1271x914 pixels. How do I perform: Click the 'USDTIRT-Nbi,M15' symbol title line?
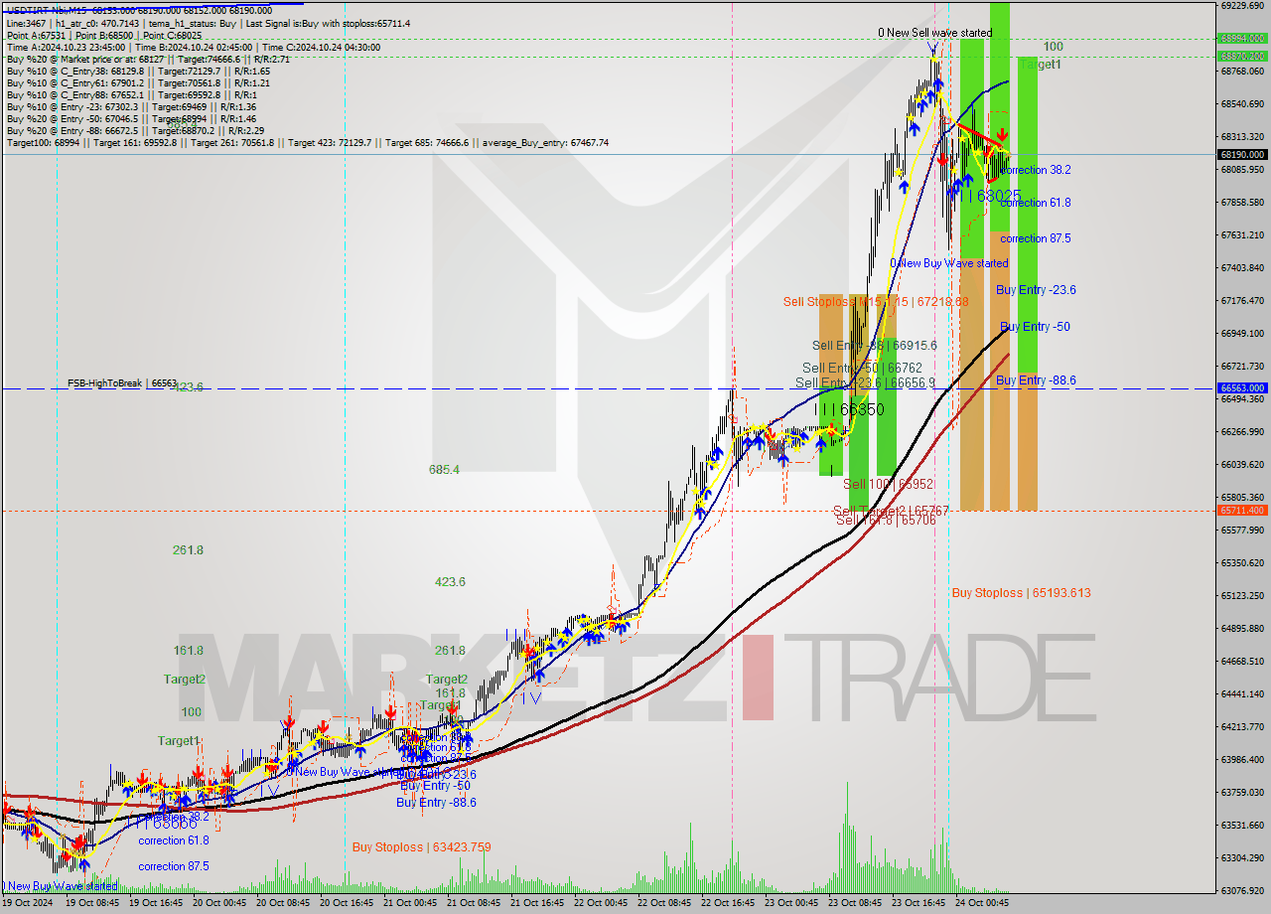coord(138,10)
